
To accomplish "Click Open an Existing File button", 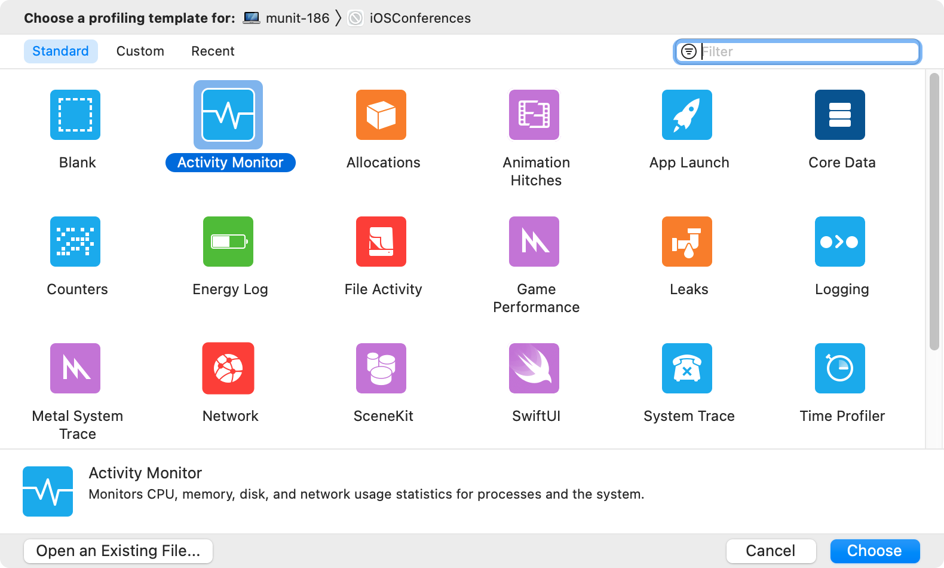I will click(118, 551).
